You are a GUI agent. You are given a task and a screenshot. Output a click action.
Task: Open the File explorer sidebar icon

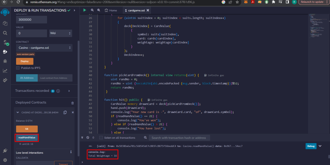[x=5, y=23]
